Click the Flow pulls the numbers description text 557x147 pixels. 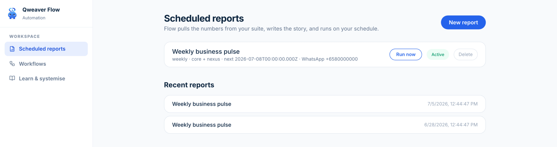[271, 28]
